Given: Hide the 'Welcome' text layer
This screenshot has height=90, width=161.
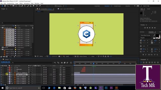Looking at the screenshot, I should coord(1,69).
